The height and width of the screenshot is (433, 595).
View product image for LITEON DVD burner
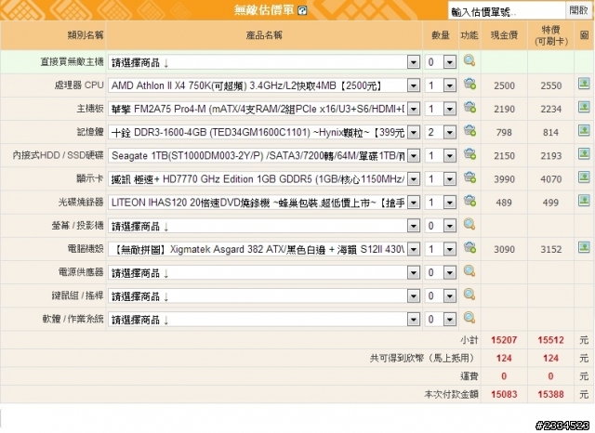(x=584, y=201)
